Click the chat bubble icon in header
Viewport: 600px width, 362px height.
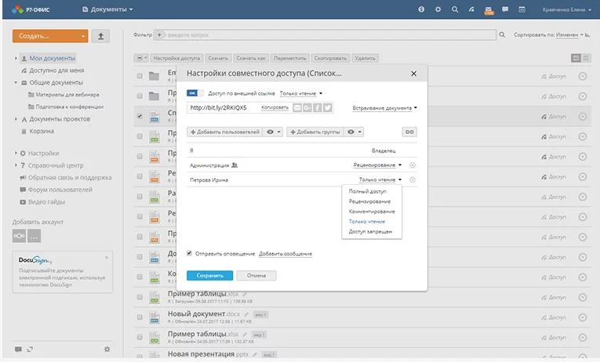pos(507,9)
